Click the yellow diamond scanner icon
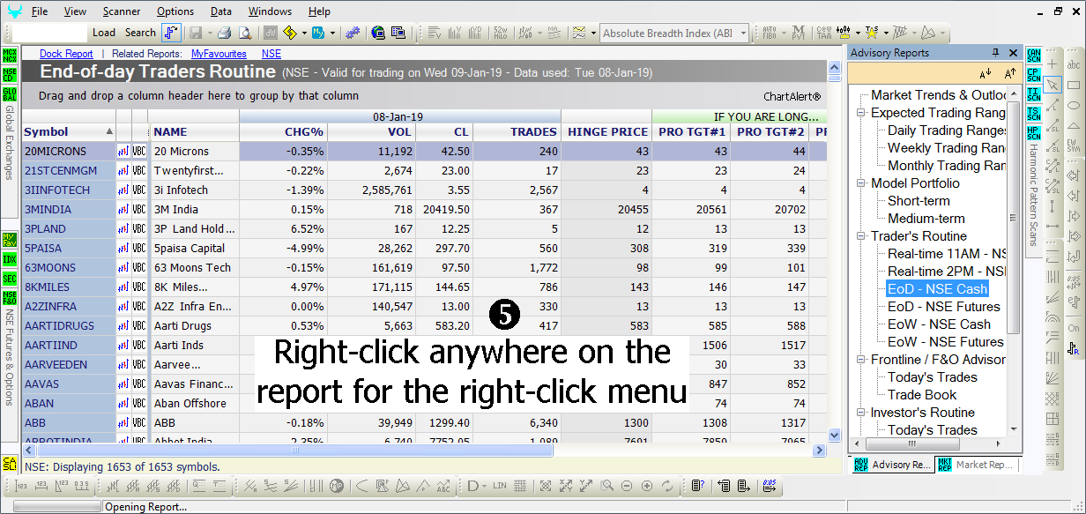Image resolution: width=1086 pixels, height=514 pixels. point(289,33)
